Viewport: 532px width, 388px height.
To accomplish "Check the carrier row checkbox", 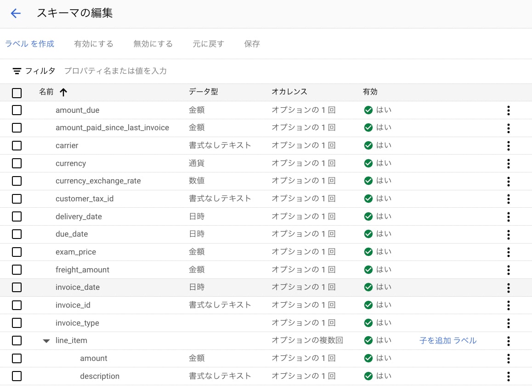I will [x=17, y=145].
